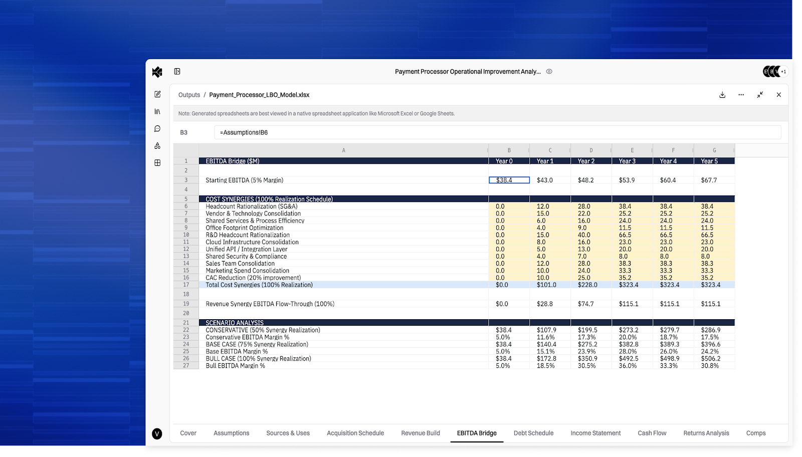Click COST SYNERGIES section header

pos(343,199)
